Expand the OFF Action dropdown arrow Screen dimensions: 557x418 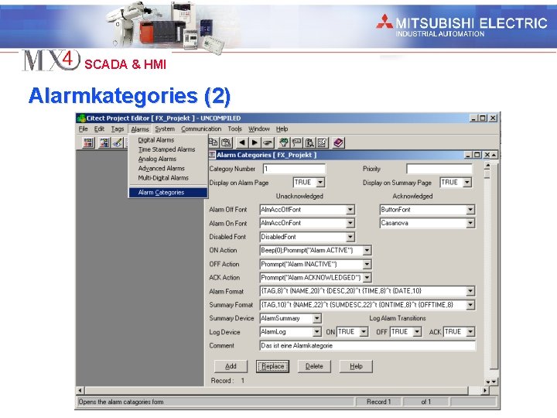pos(367,264)
